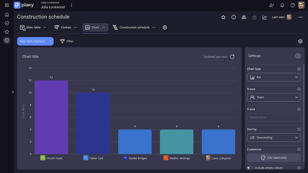Switch to the Main table tab

click(31, 27)
